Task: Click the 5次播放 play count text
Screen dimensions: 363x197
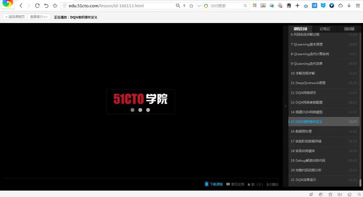Action: (x=272, y=184)
